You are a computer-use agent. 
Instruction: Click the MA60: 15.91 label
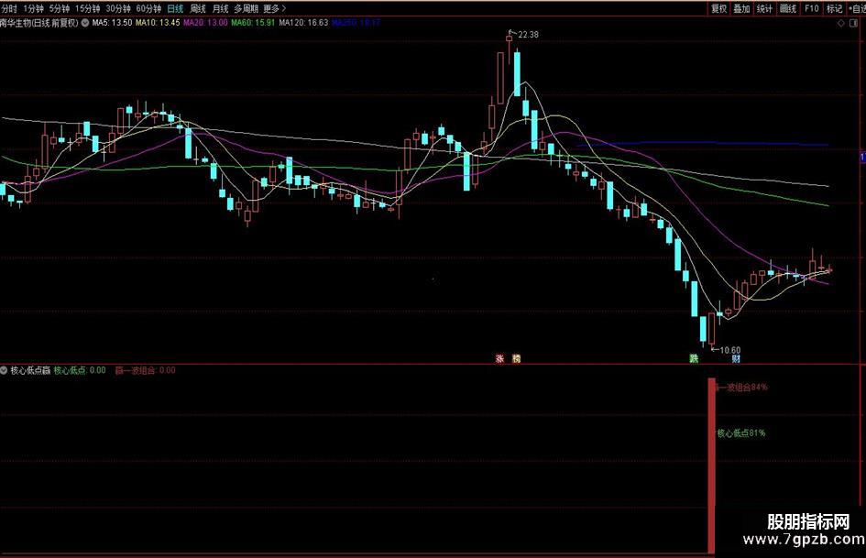pyautogui.click(x=253, y=23)
